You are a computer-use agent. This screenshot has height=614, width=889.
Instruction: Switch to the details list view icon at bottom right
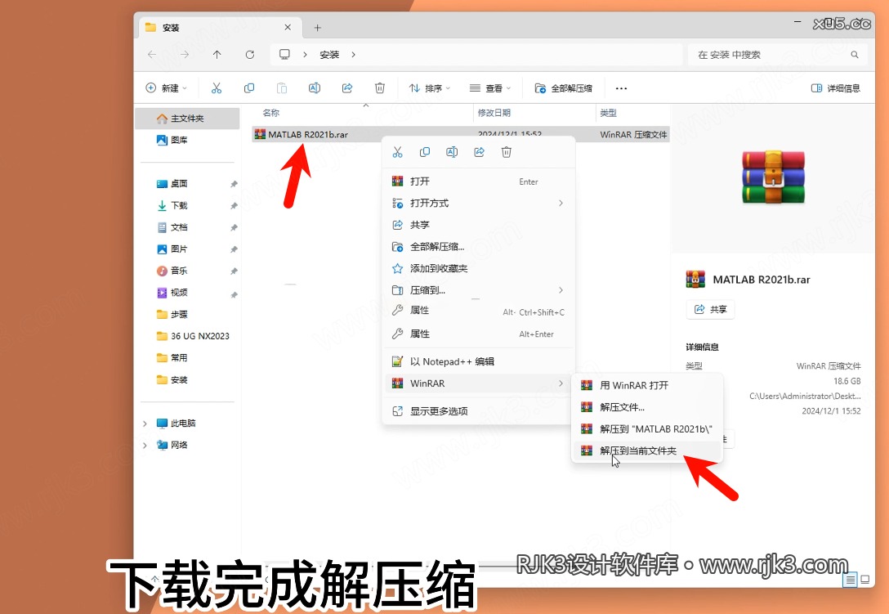click(x=850, y=580)
